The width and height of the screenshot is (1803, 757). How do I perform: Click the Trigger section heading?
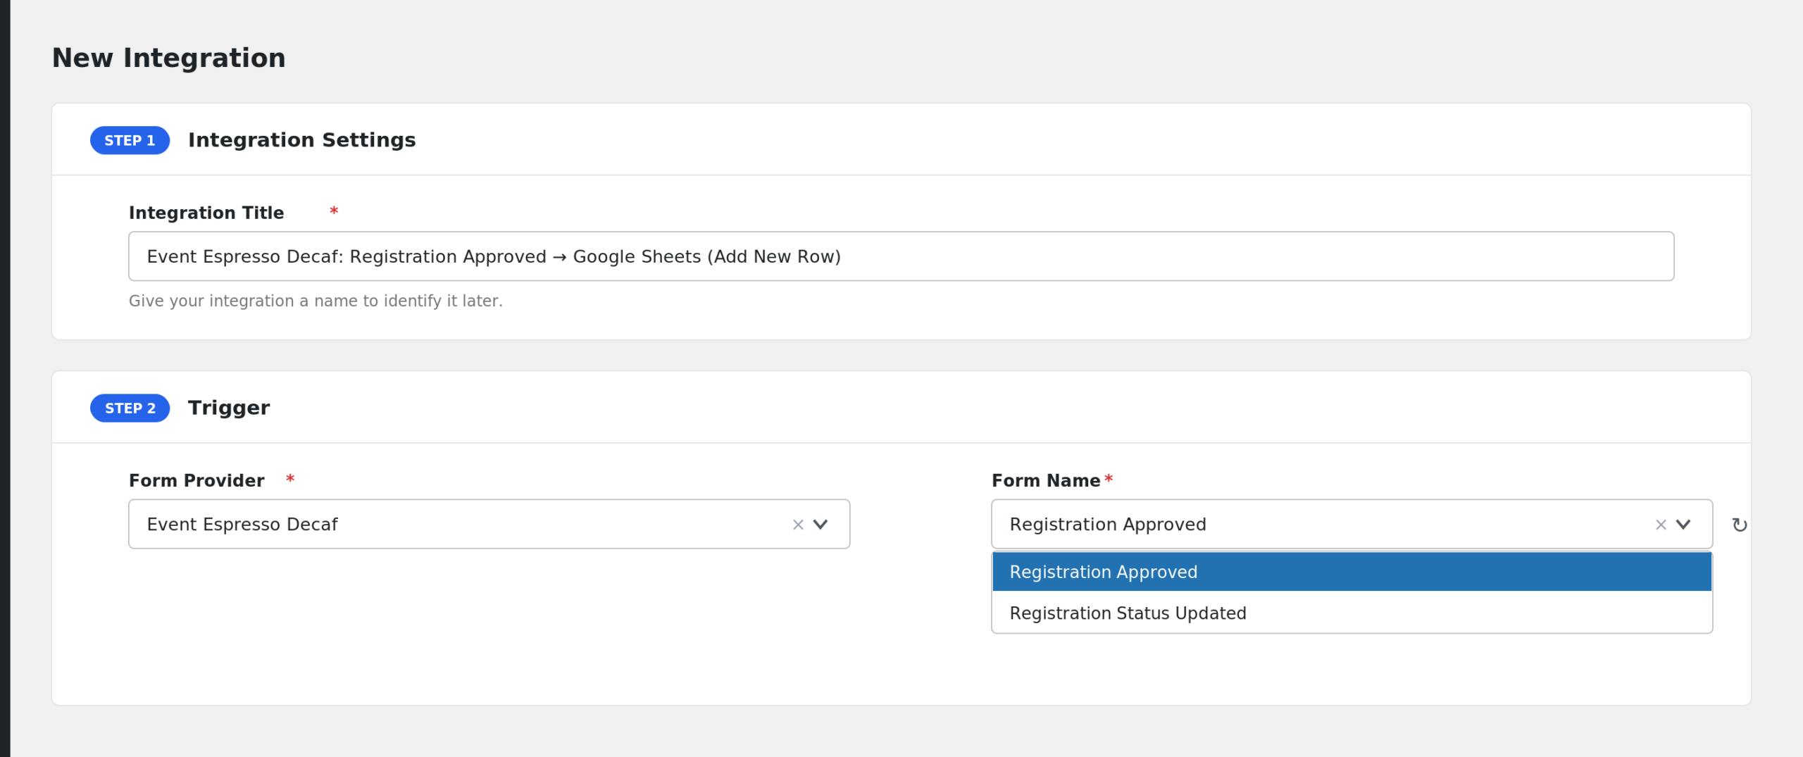[x=229, y=408]
